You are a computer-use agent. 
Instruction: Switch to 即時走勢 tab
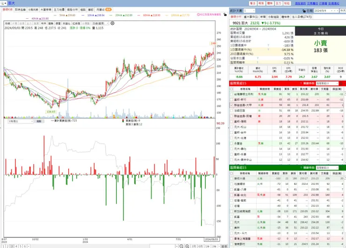pos(20,10)
